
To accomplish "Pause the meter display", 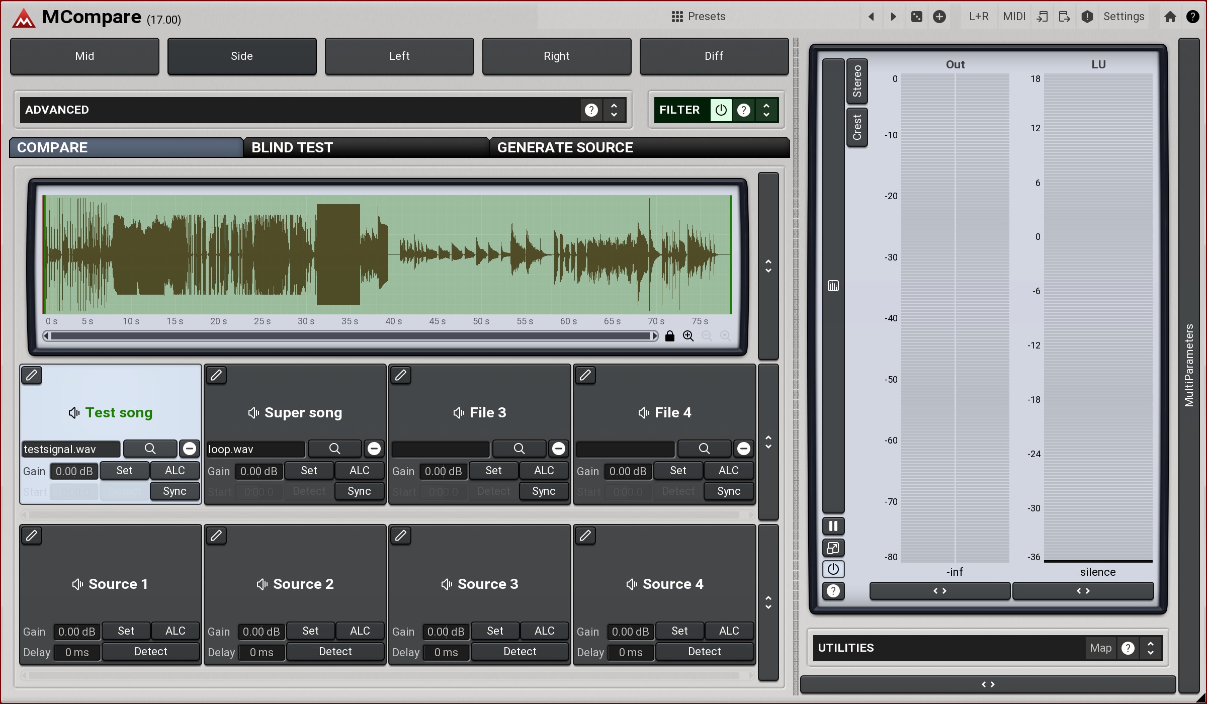I will (833, 526).
